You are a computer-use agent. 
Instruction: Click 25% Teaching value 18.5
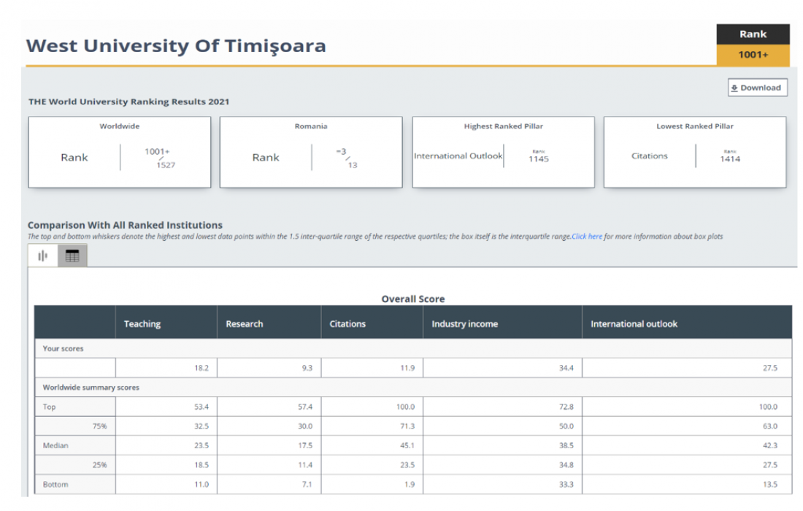[201, 465]
